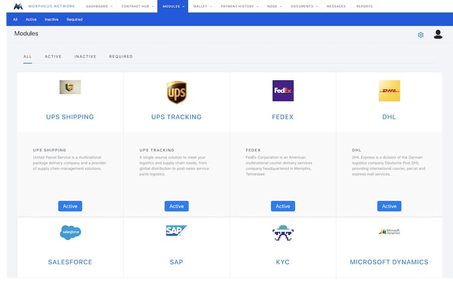Click the UPS Tracking shield logo
453x286 pixels.
coord(177,92)
